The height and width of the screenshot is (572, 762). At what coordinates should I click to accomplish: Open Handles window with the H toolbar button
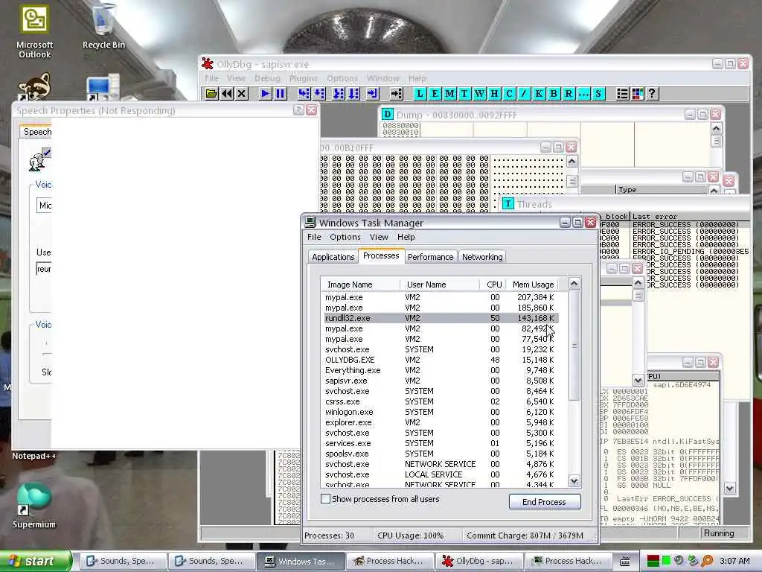(495, 93)
